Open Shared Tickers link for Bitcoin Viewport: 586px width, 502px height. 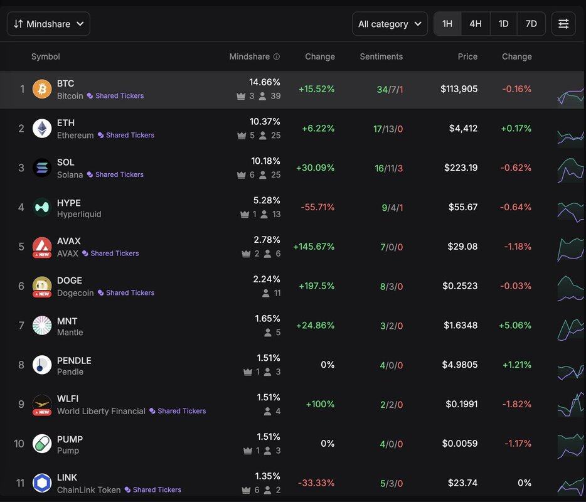click(115, 95)
